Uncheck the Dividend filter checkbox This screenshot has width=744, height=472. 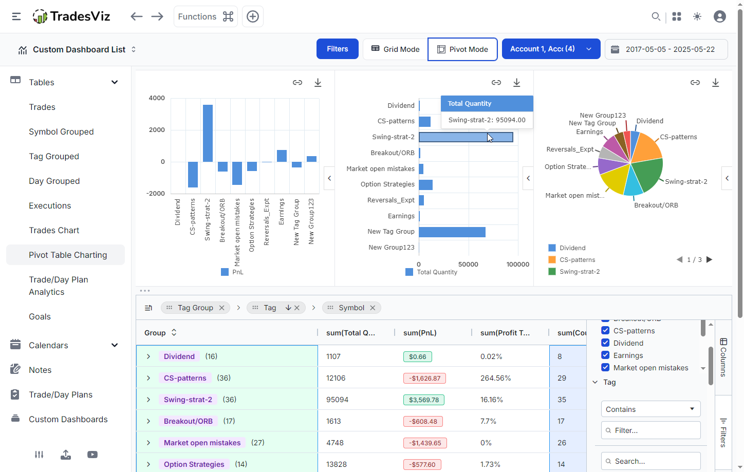pos(605,343)
